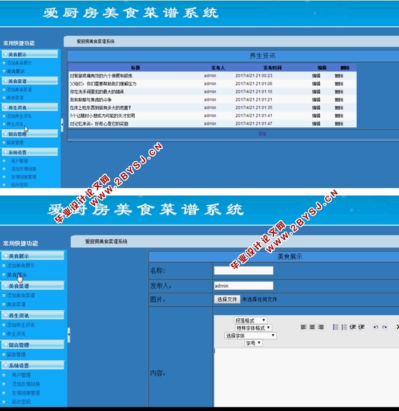Click the redo icon in the editor
399x411 pixels.
[384, 327]
